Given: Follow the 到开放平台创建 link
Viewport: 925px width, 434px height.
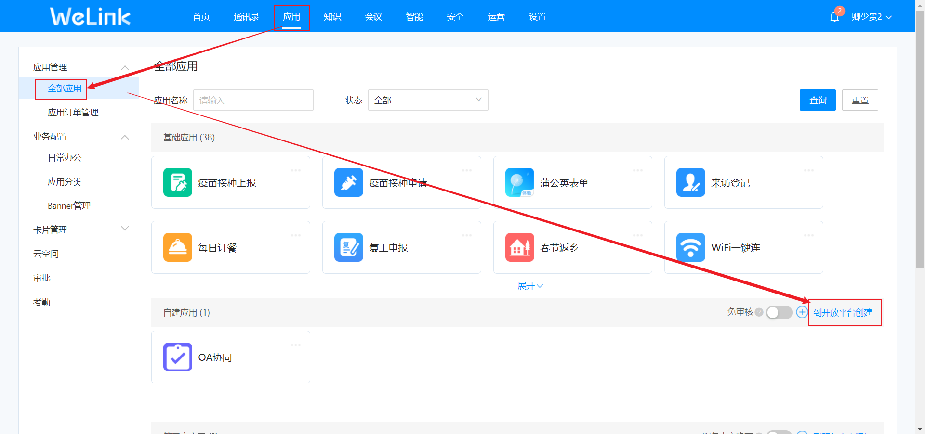Looking at the screenshot, I should [843, 313].
